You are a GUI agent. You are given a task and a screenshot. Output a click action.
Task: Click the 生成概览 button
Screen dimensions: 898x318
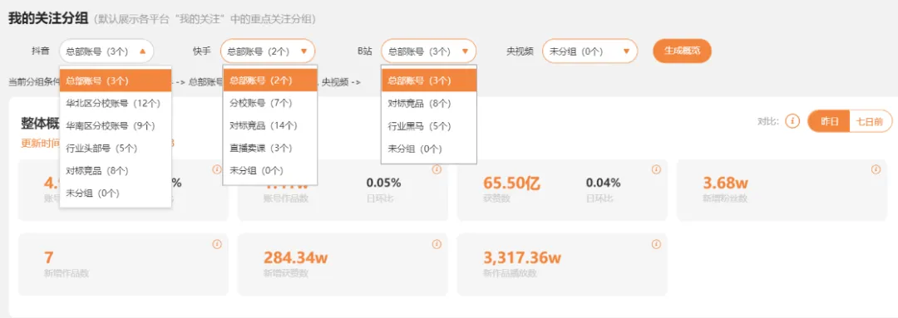pyautogui.click(x=682, y=51)
